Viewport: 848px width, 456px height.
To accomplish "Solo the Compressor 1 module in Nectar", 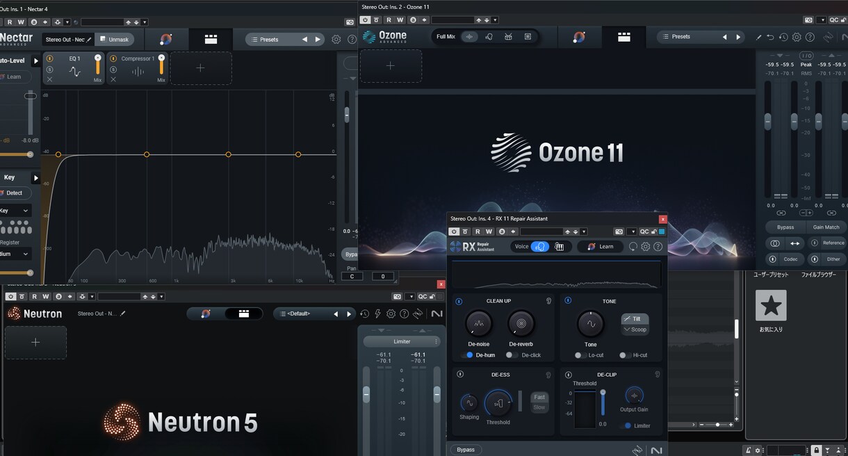I will (113, 70).
